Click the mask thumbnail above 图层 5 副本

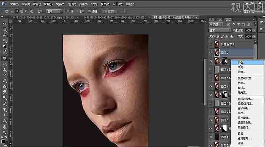225,61
